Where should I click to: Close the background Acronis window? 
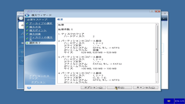165,13
